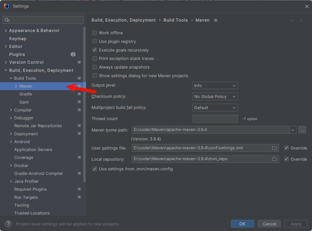Viewport: 312px width, 231px height.
Task: Click project-level icon beside Run Targets
Action: point(79,197)
